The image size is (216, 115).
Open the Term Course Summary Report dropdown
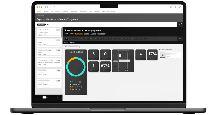tap(72, 47)
